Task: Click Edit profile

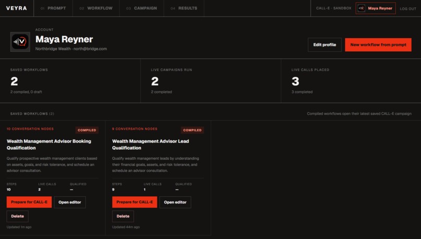Action: pos(324,45)
